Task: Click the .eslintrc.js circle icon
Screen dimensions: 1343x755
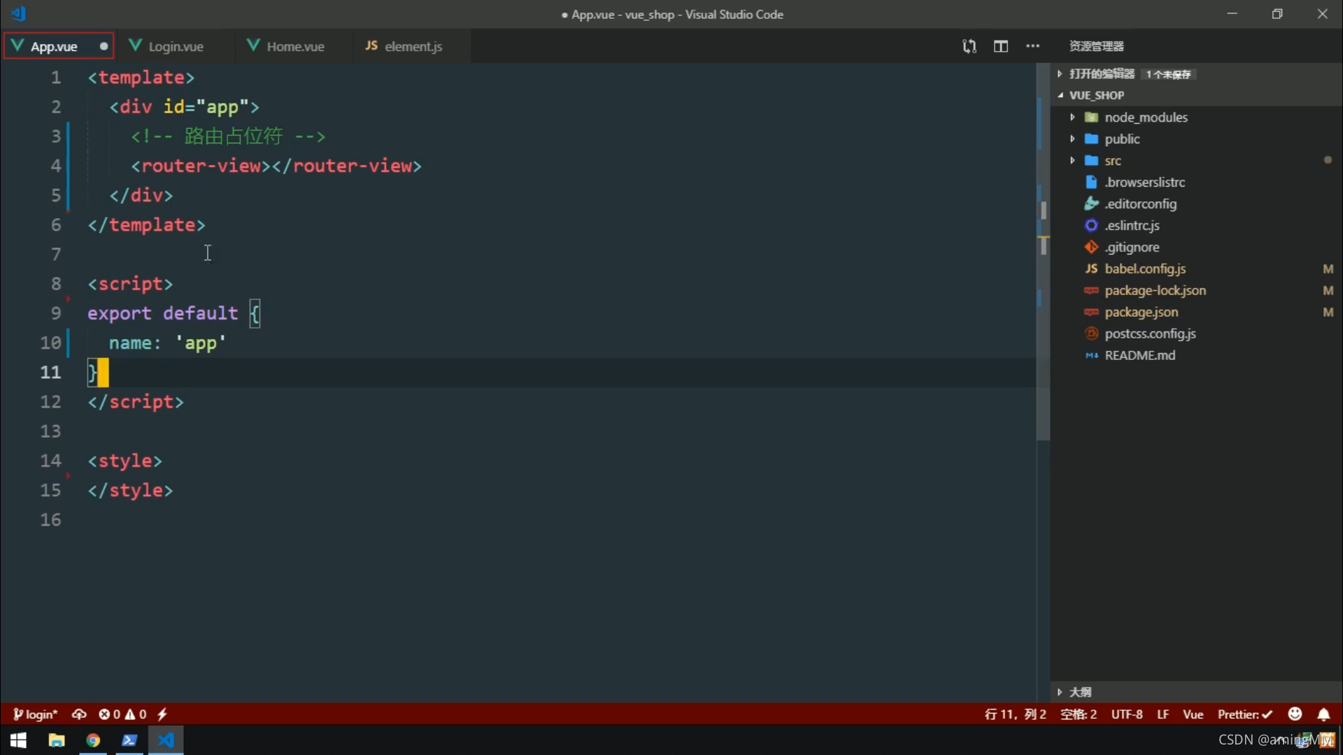Action: [1091, 226]
